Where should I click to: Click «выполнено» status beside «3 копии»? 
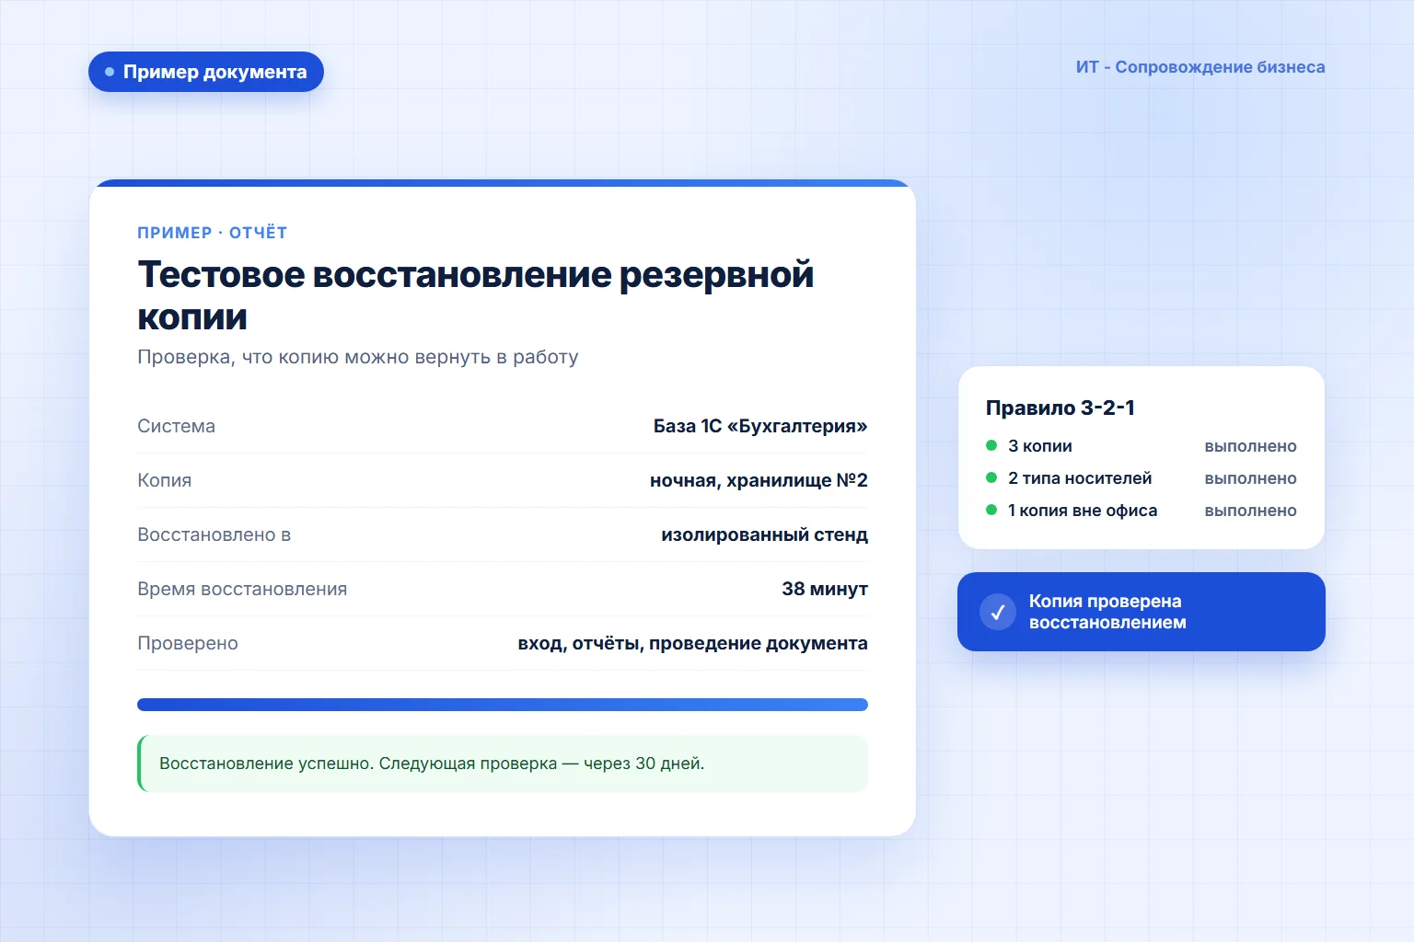(x=1250, y=446)
